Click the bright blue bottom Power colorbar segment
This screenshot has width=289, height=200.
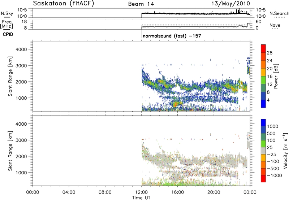point(263,104)
